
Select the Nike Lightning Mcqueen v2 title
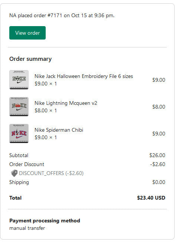(x=66, y=103)
